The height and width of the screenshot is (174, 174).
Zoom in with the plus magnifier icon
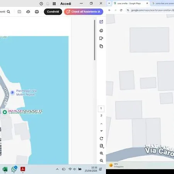pyautogui.click(x=101, y=153)
